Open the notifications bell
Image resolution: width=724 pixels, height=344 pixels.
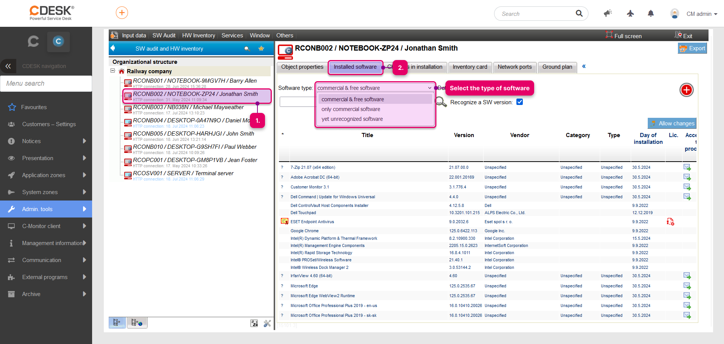pyautogui.click(x=651, y=14)
